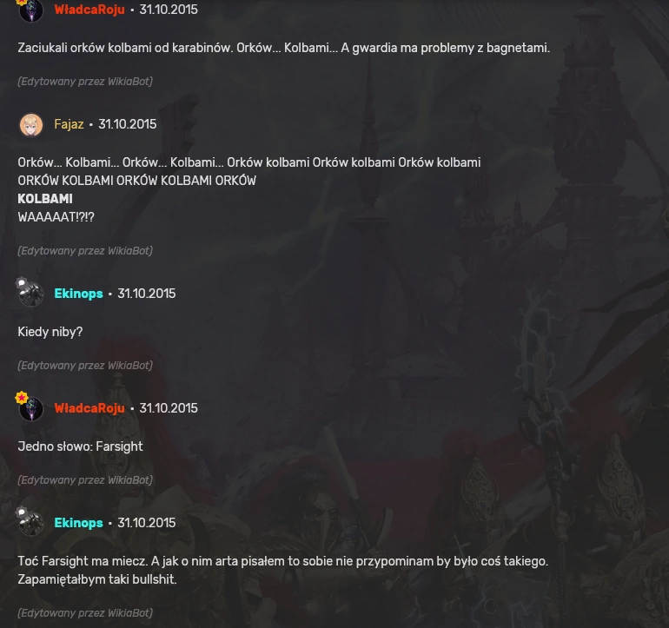
Task: Open the date link on the "Kiedy niby?" post
Action: click(146, 294)
